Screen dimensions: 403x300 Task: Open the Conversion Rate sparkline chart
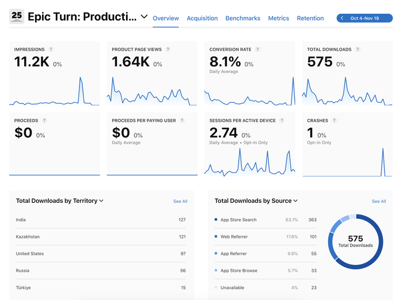click(x=249, y=91)
